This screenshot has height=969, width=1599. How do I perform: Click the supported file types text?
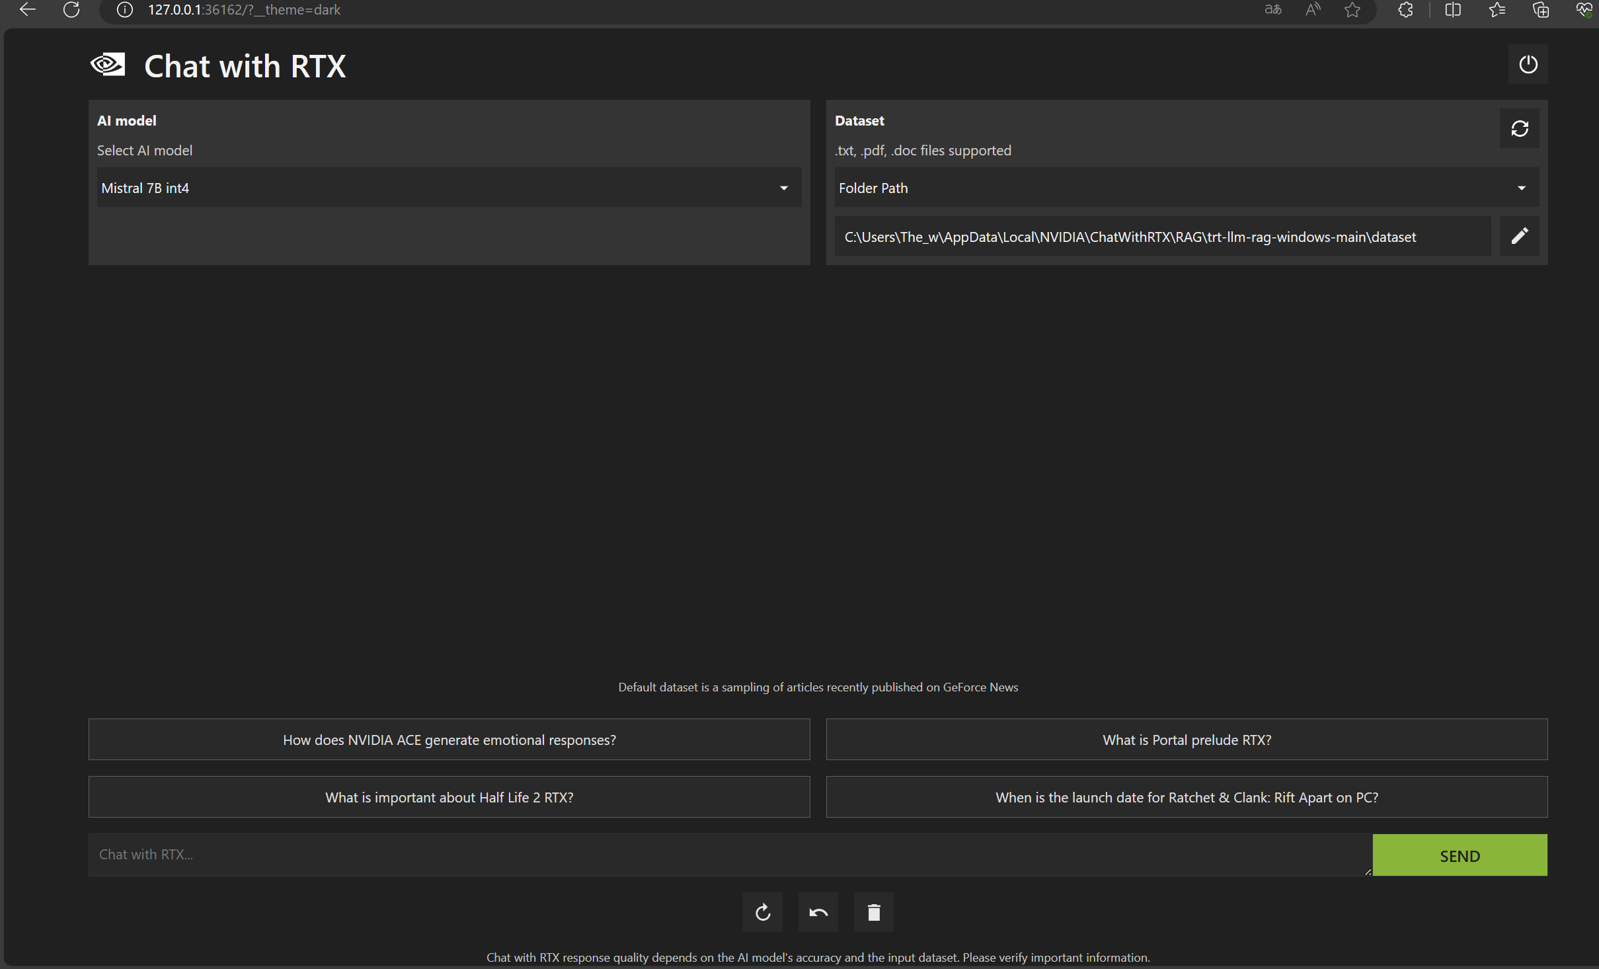pos(923,150)
